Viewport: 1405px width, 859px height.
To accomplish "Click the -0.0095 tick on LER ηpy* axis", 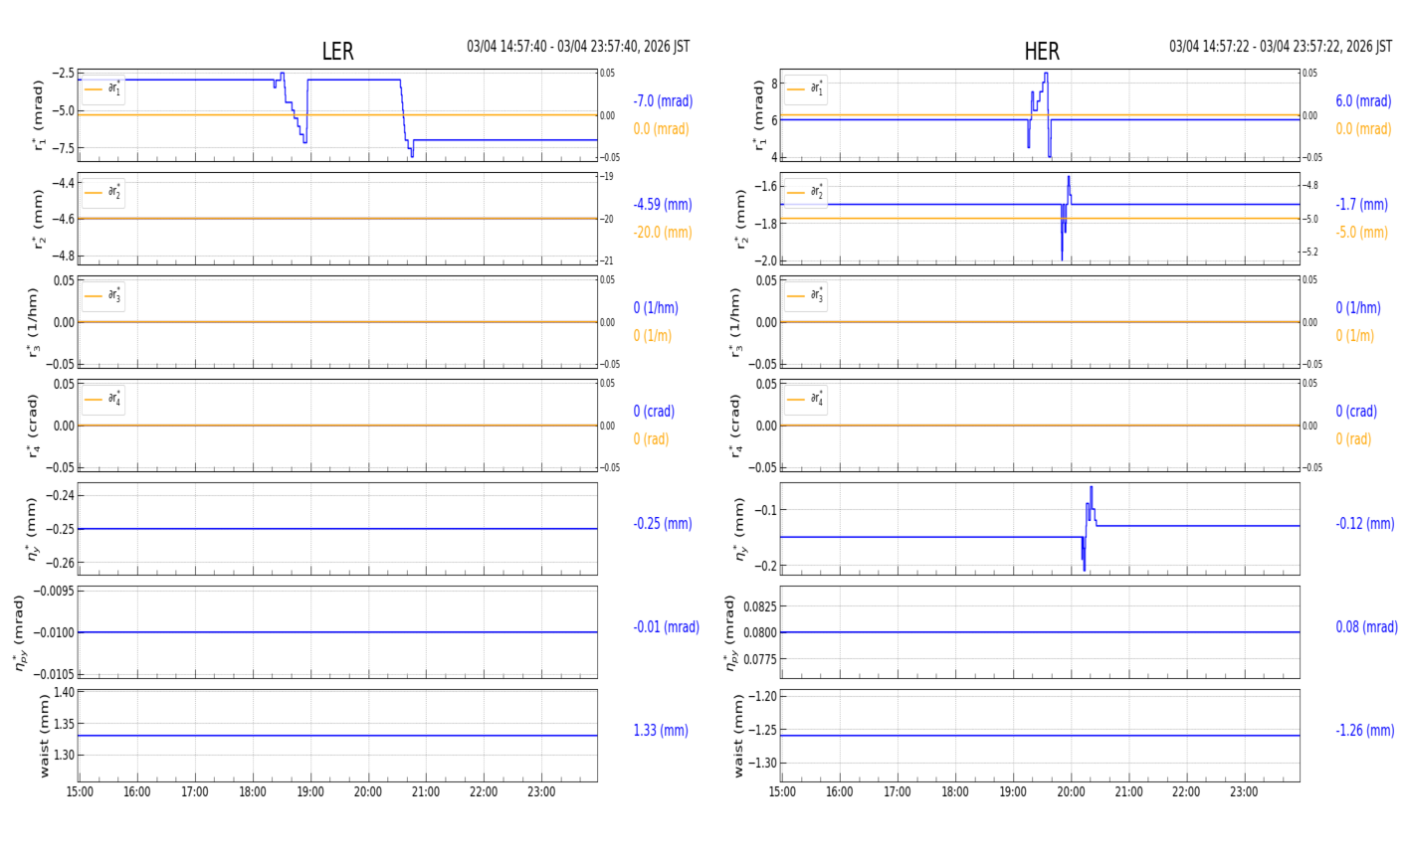I will (54, 591).
